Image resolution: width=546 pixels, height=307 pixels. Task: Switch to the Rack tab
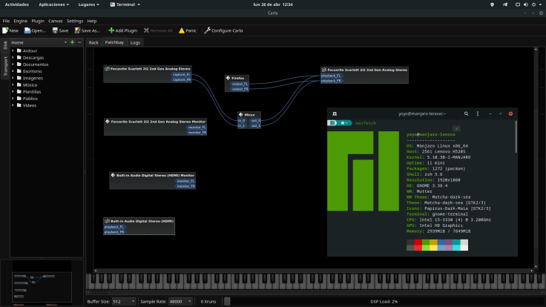93,43
